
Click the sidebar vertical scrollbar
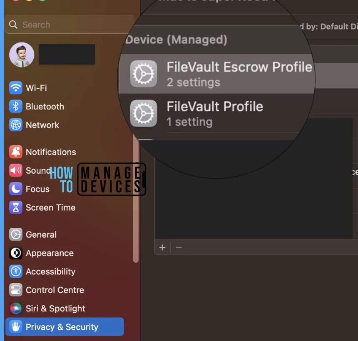[136, 199]
